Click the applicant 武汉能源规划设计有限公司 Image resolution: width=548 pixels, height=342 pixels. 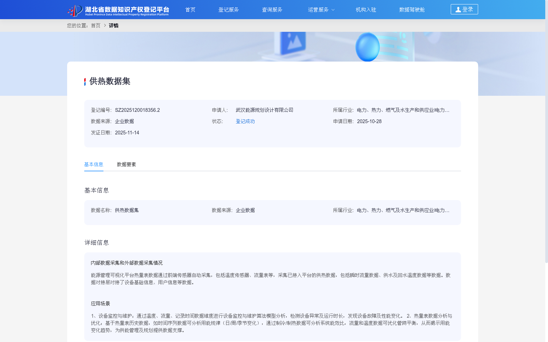[x=264, y=110]
